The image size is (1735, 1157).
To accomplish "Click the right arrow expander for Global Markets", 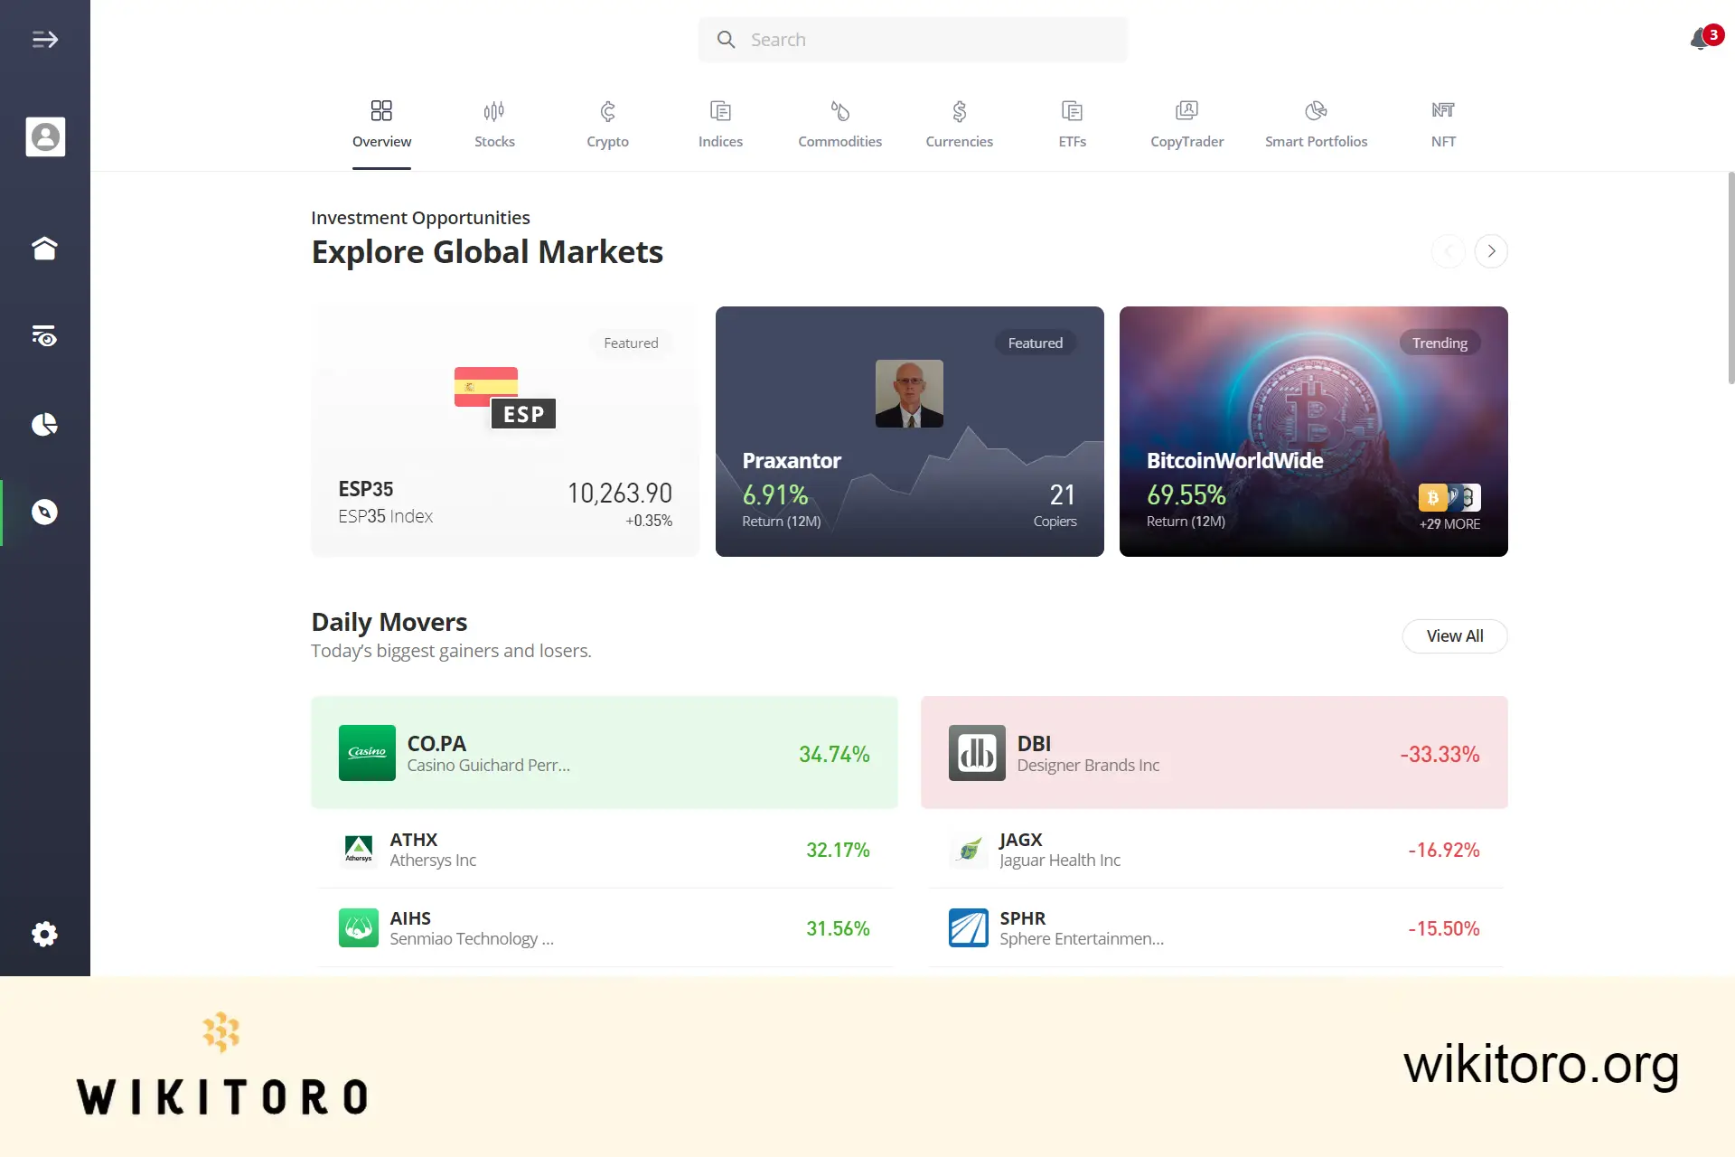I will click(x=1491, y=250).
